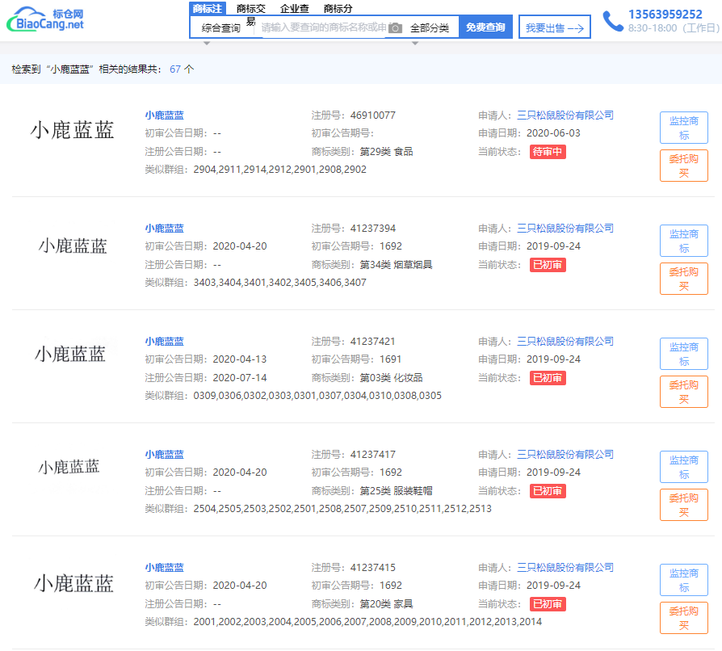Click 监控商标 for registration 41237417
Viewport: 722px width, 651px height.
[684, 467]
